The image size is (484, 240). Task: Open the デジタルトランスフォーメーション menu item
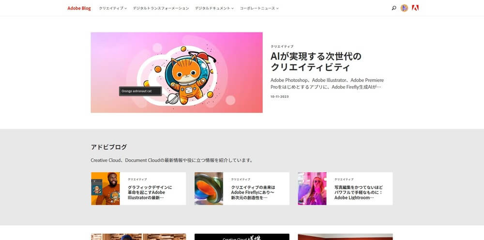pos(161,8)
